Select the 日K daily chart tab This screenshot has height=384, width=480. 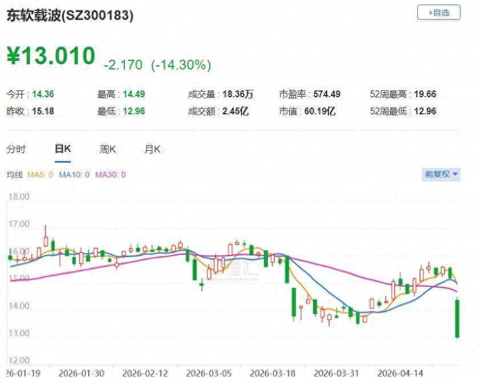62,149
